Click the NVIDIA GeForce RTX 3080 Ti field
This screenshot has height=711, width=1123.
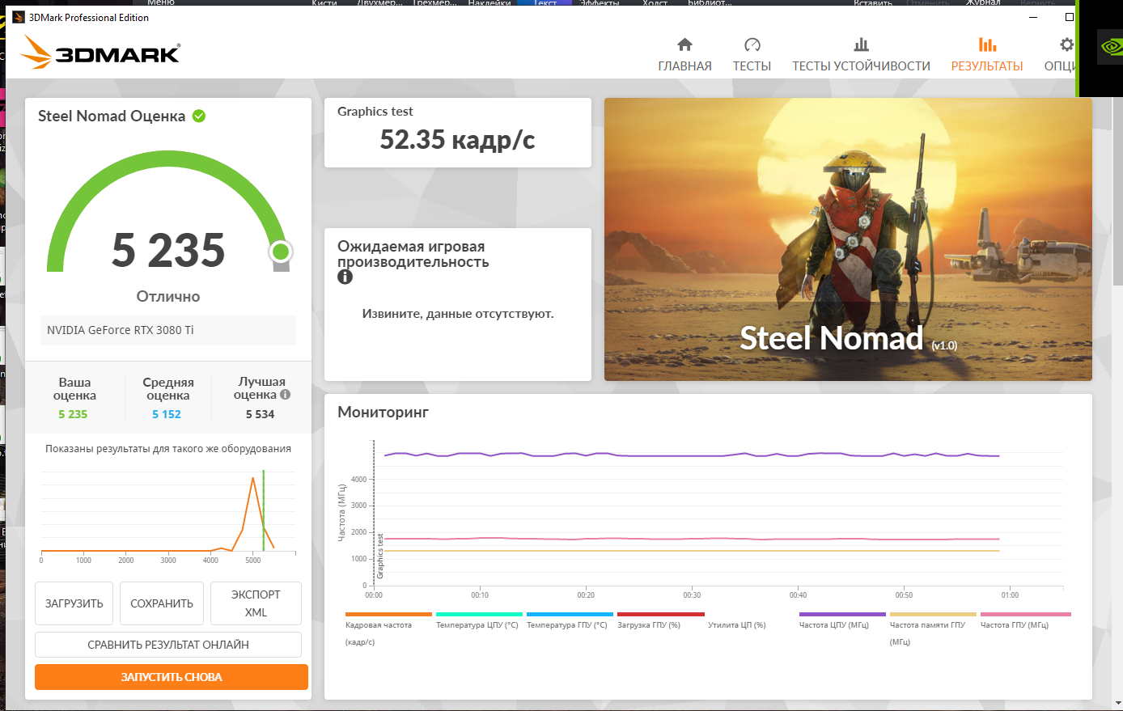[x=168, y=330]
